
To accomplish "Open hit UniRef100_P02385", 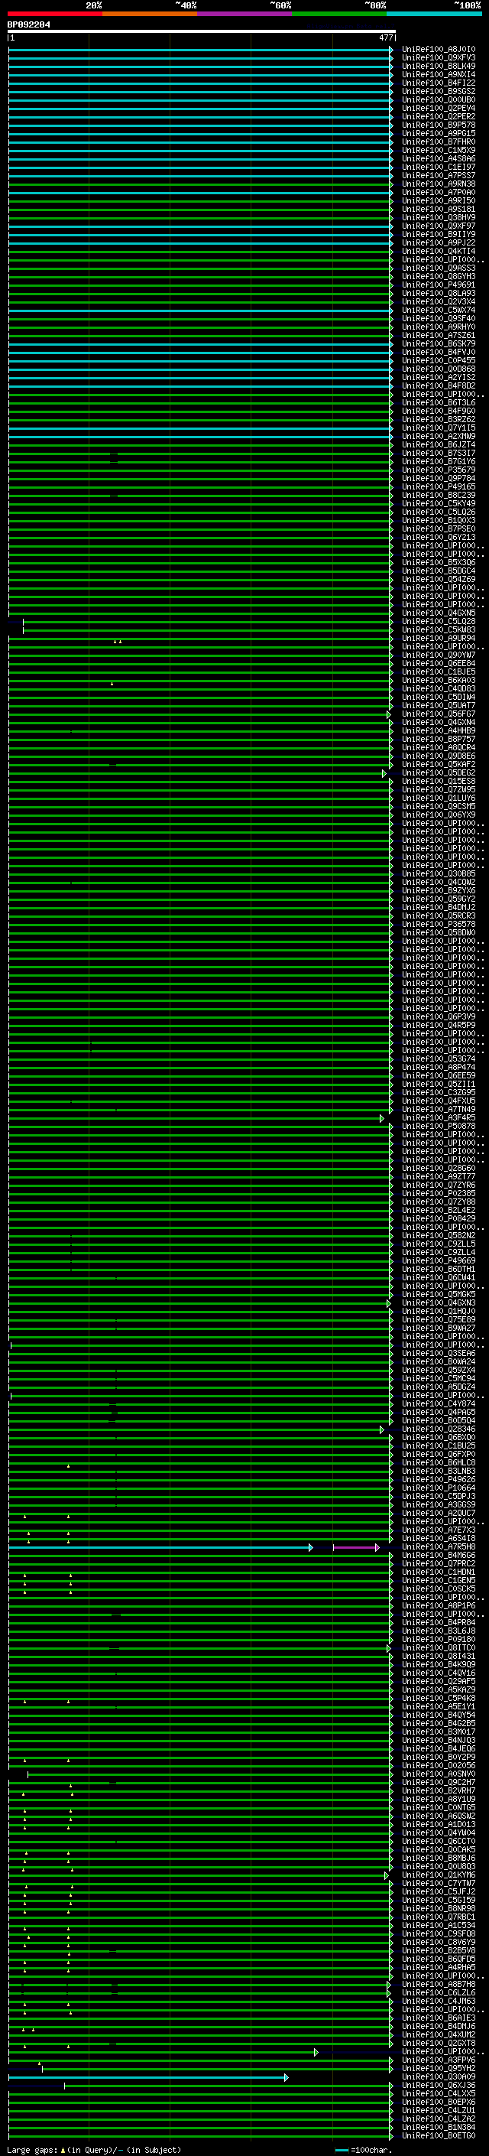I will pos(439,1194).
